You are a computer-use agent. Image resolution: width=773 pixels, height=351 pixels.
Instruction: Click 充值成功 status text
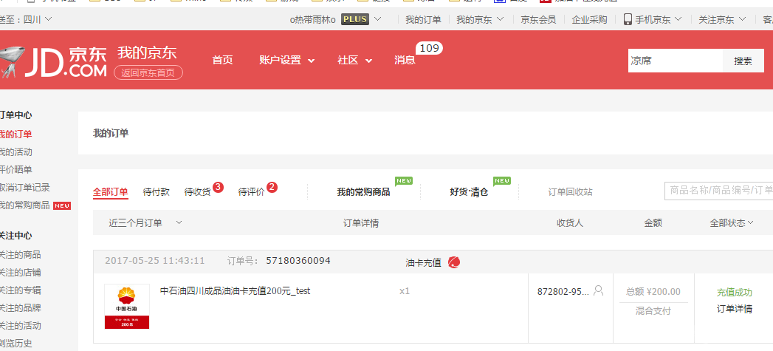click(735, 292)
